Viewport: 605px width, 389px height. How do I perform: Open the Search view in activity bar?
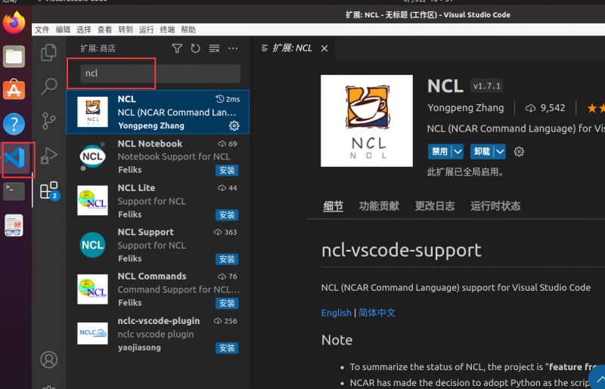click(49, 86)
